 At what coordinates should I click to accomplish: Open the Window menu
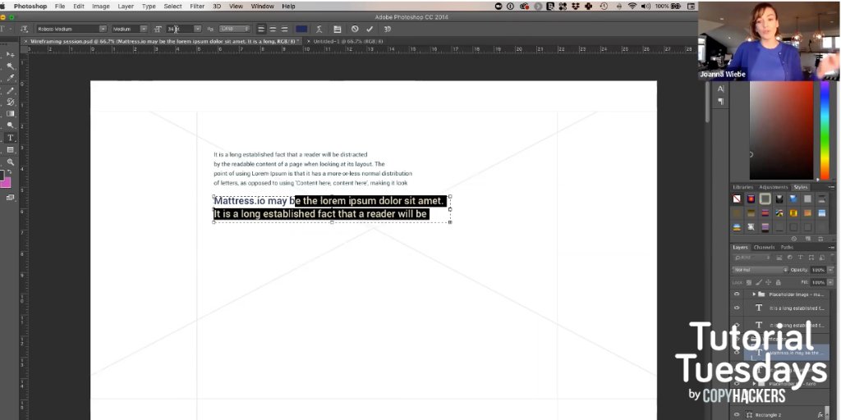pos(262,7)
